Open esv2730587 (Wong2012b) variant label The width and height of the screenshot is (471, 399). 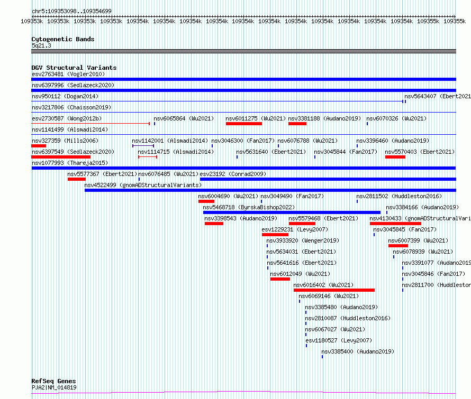[67, 118]
